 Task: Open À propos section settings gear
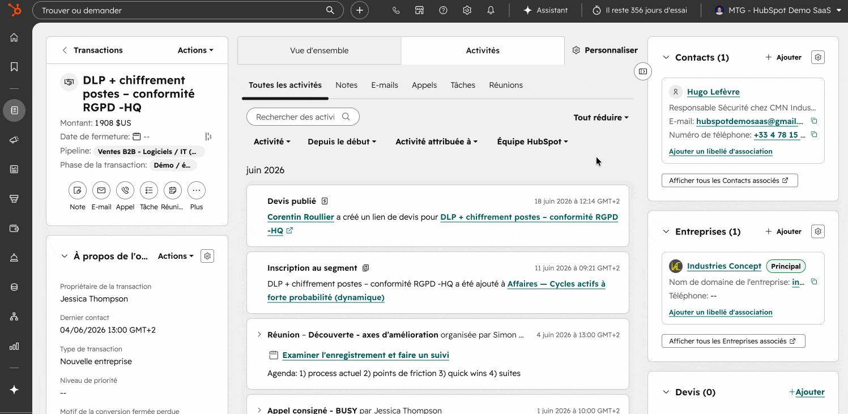pos(207,256)
